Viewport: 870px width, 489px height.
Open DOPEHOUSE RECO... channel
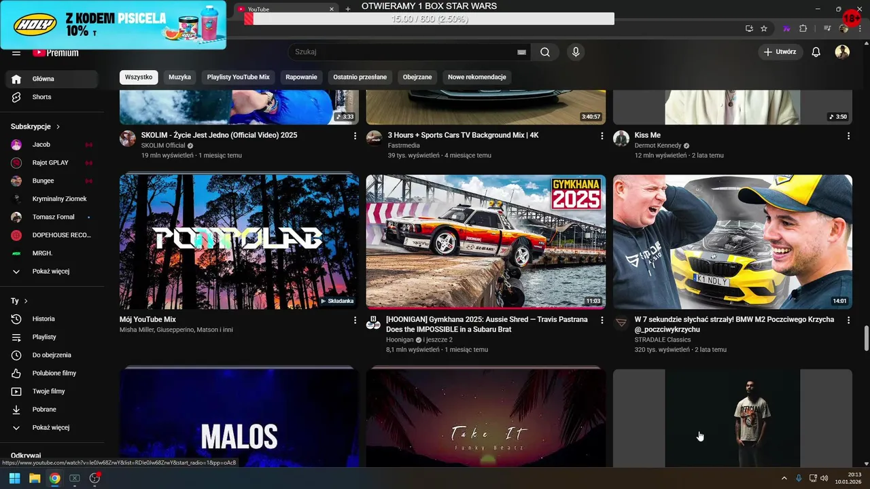pyautogui.click(x=52, y=235)
